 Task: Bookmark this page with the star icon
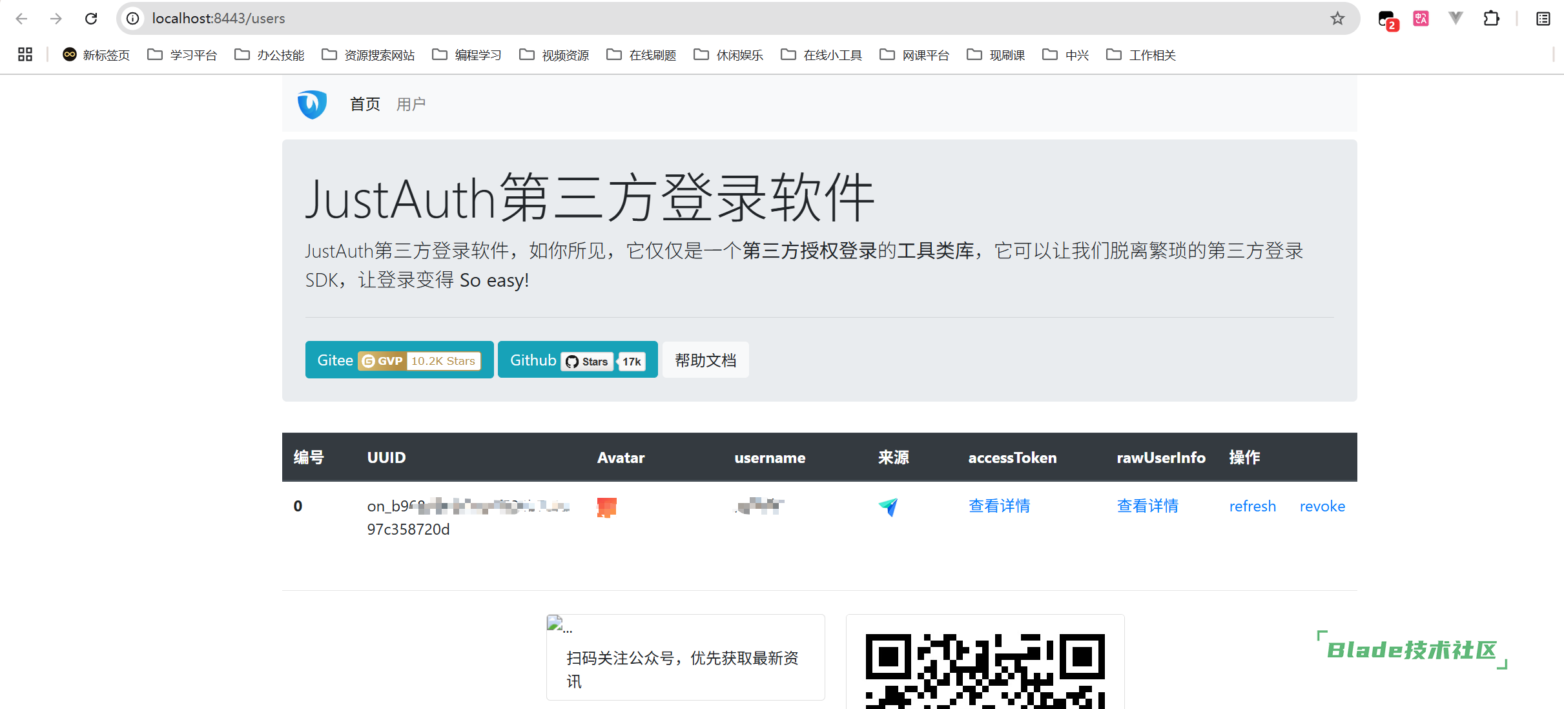pos(1337,19)
